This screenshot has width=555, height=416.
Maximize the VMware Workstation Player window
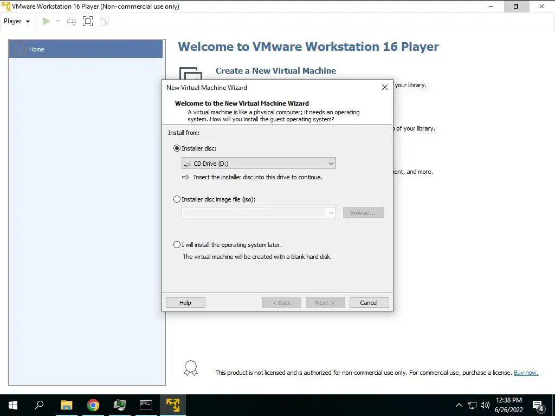[x=516, y=6]
